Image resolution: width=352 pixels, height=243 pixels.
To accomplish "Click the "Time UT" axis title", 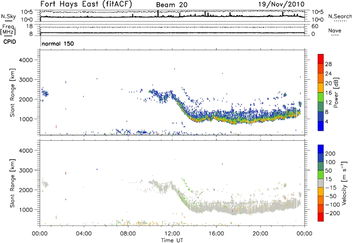I will click(172, 240).
